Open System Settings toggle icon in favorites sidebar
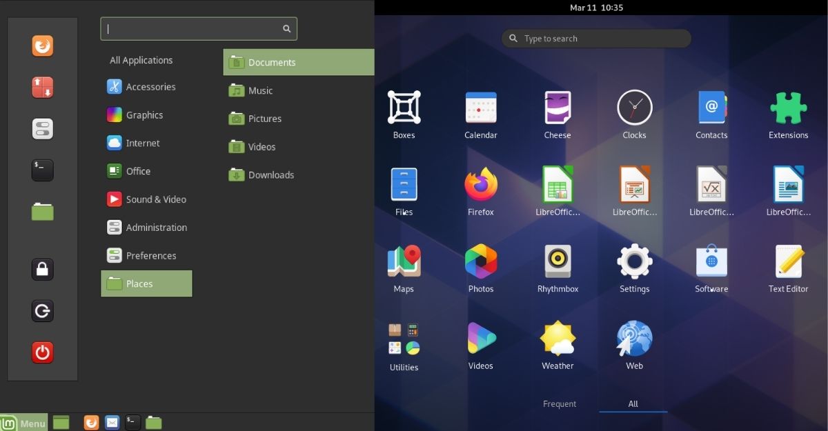This screenshot has width=828, height=431. tap(43, 129)
